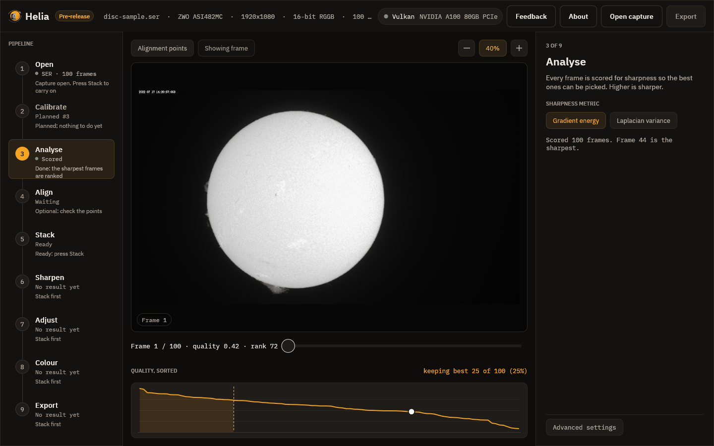
Task: Select step 5 number circle for Stack
Action: (22, 239)
